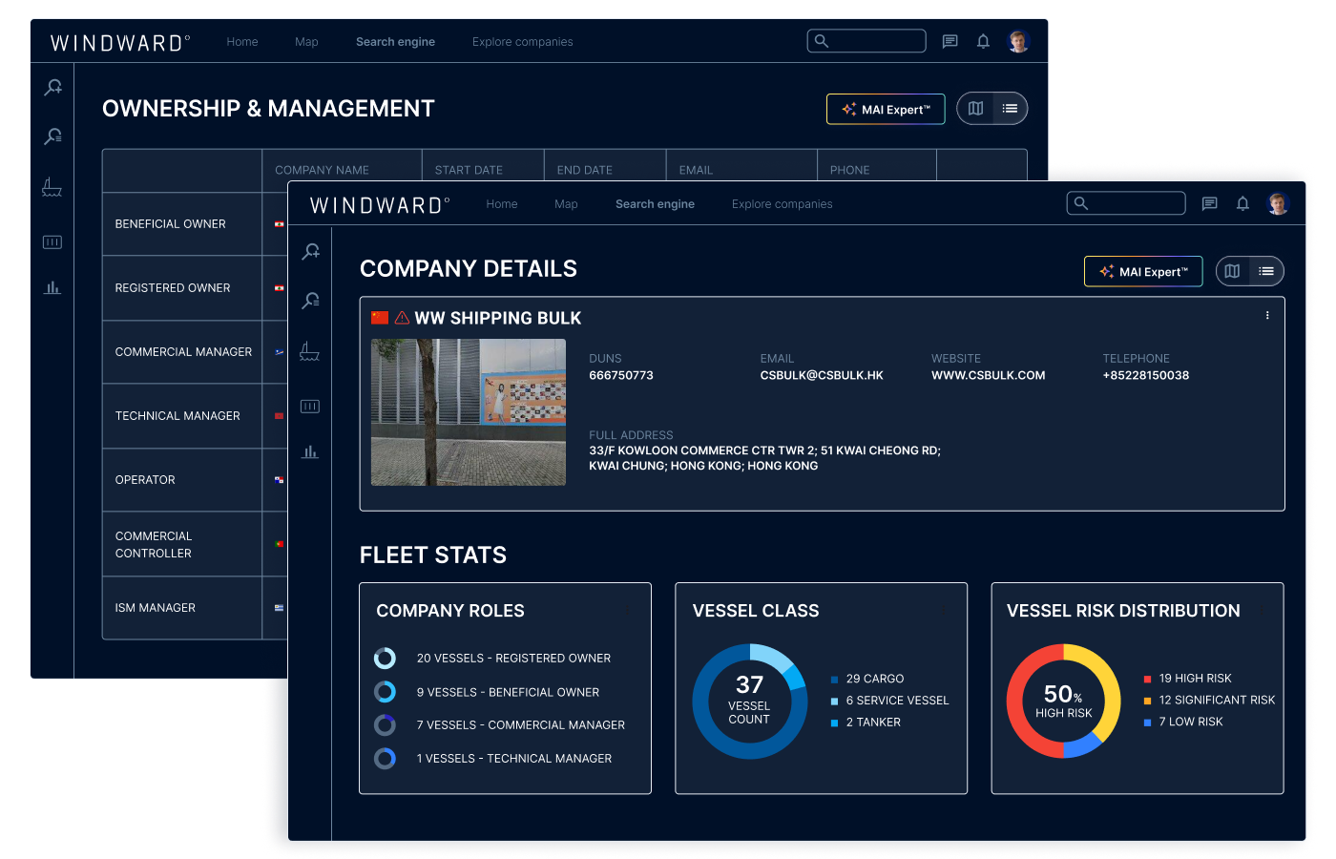1336x859 pixels.
Task: Switch to map view for Company Details
Action: click(1232, 271)
